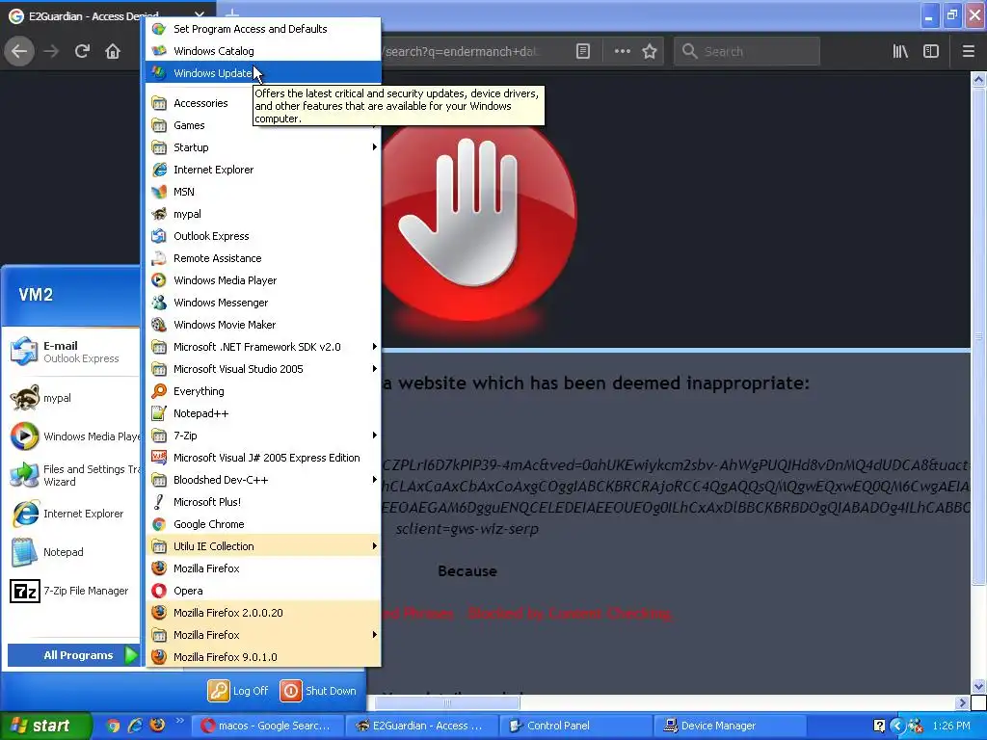Expand hidden quick launch icons chevron
Viewport: 987px width, 740px height.
pyautogui.click(x=179, y=721)
